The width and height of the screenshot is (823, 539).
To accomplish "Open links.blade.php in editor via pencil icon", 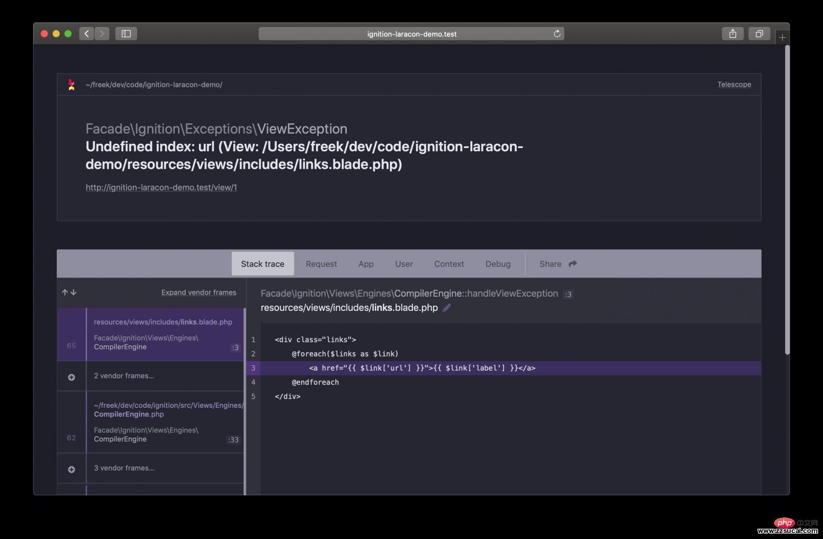I will pos(446,308).
